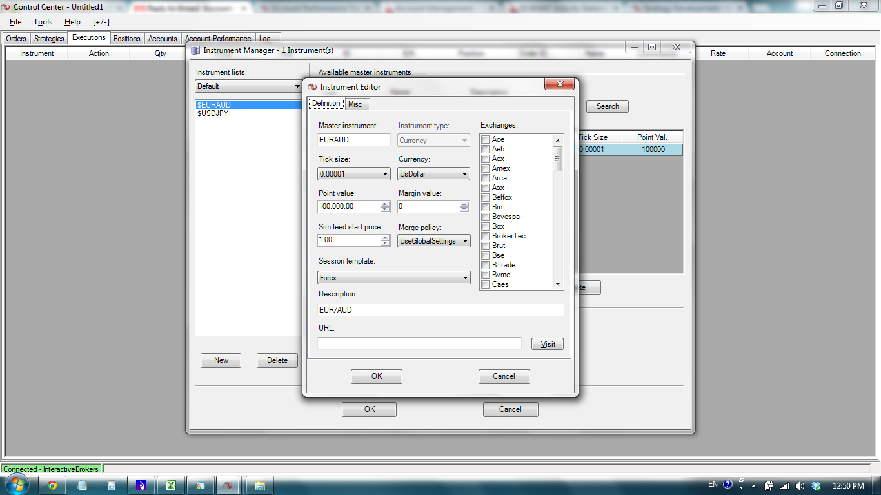Click Cancel in the Instrument Manager window
The width and height of the screenshot is (881, 495).
pos(510,409)
